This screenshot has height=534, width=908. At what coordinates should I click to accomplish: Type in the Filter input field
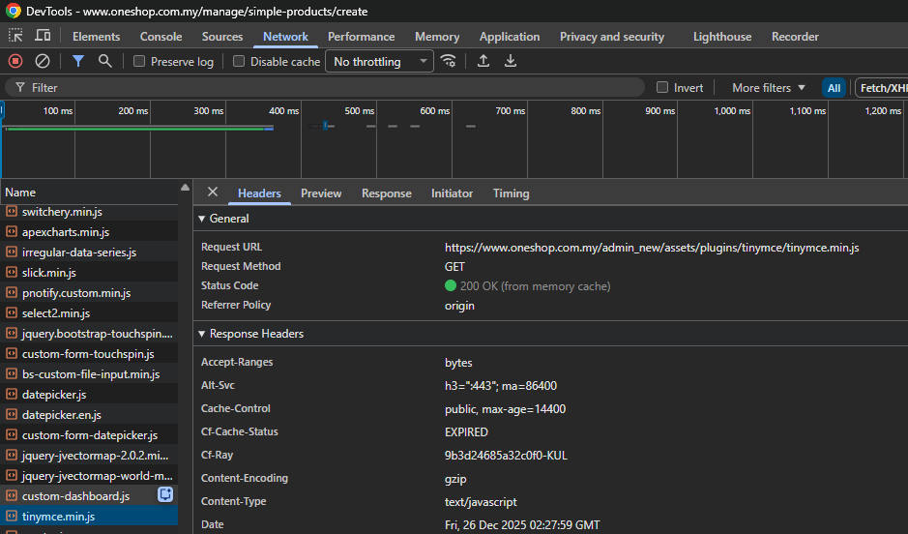tap(329, 87)
